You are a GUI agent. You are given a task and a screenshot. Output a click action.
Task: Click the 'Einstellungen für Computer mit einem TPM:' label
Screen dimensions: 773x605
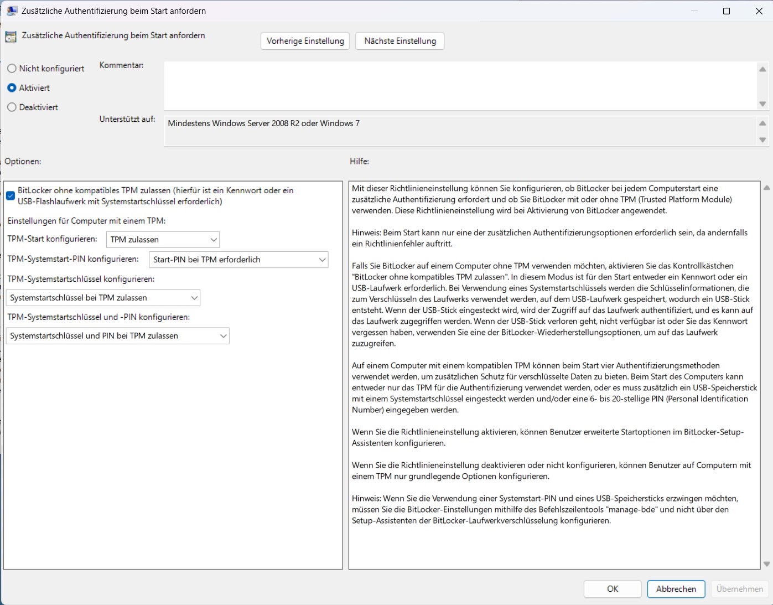coord(86,221)
